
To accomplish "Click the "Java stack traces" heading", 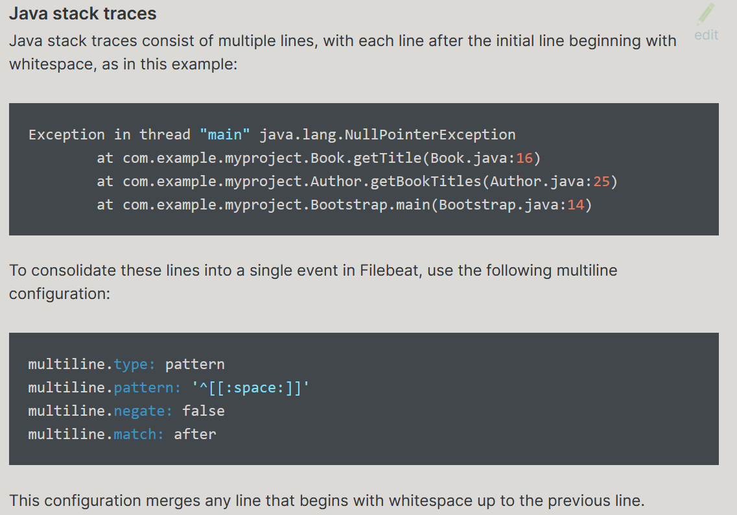I will [83, 13].
